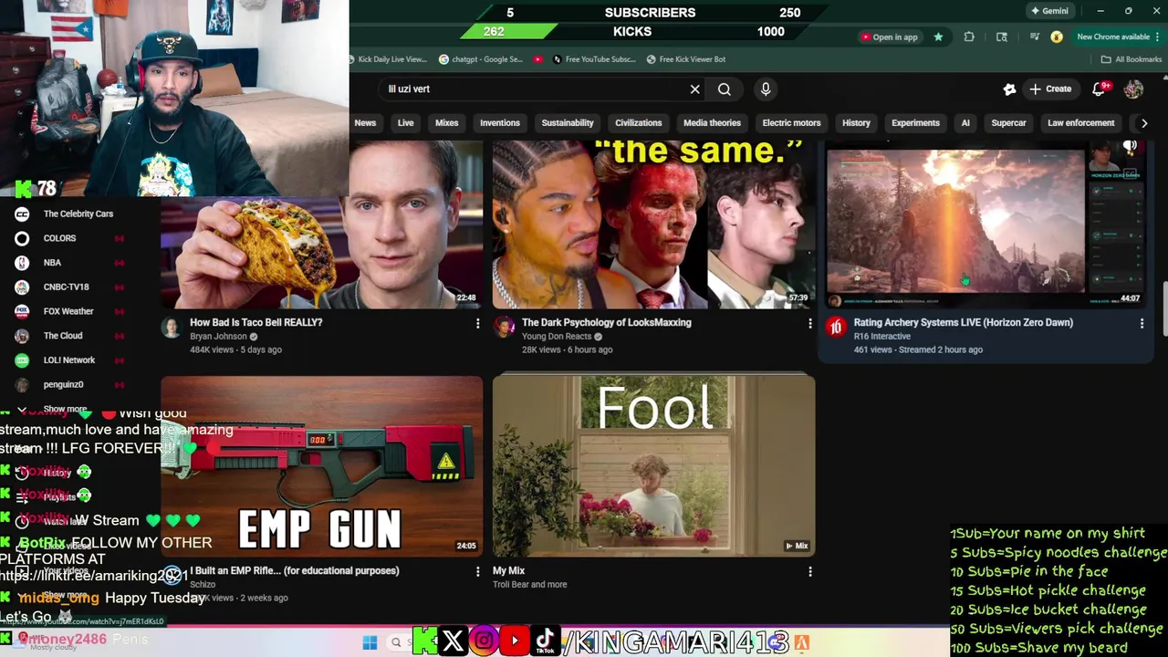
Task: Open more options for My Mix
Action: pos(809,571)
